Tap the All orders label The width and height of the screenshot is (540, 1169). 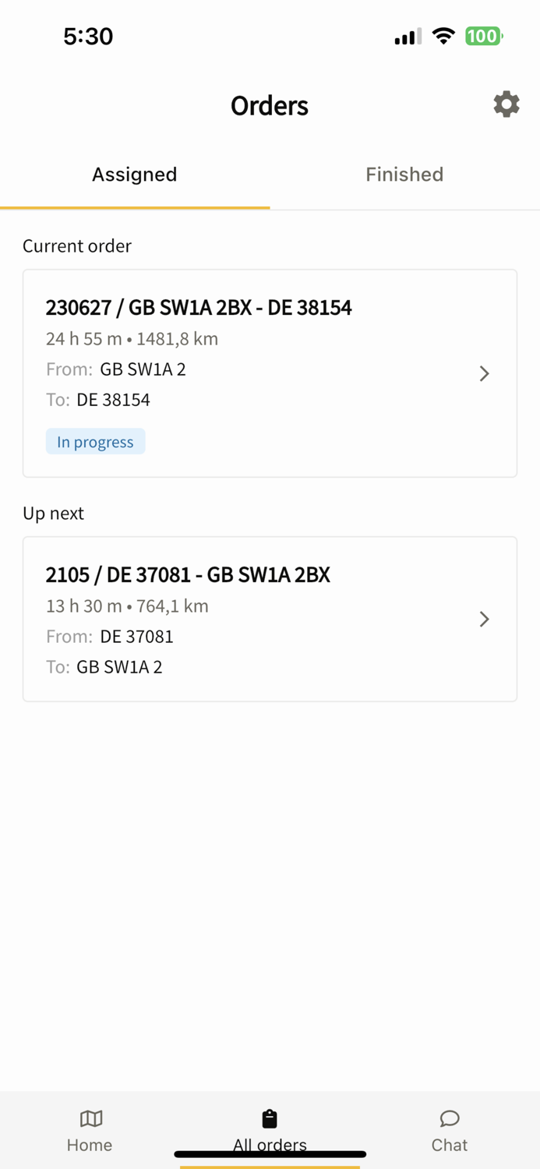(270, 1145)
